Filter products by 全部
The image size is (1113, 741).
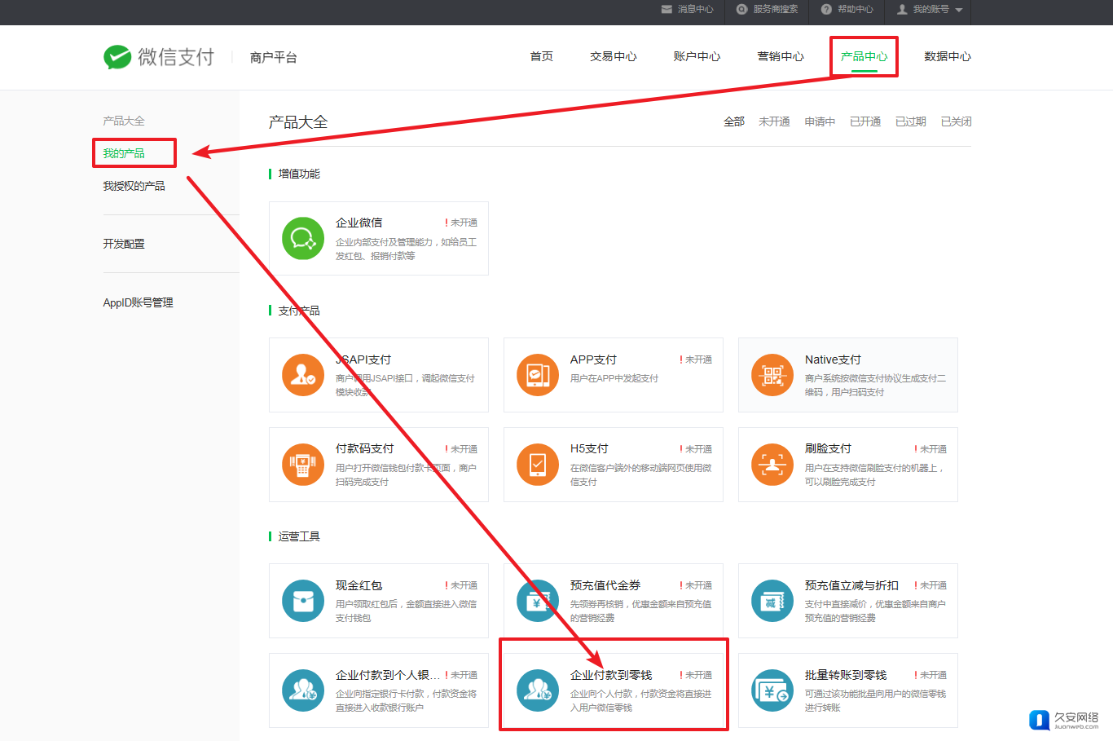(734, 121)
